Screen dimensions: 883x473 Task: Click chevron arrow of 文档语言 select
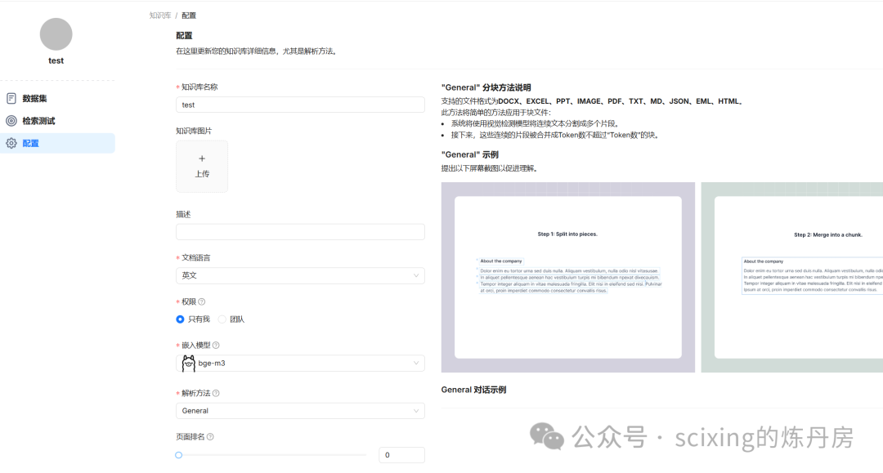coord(416,275)
